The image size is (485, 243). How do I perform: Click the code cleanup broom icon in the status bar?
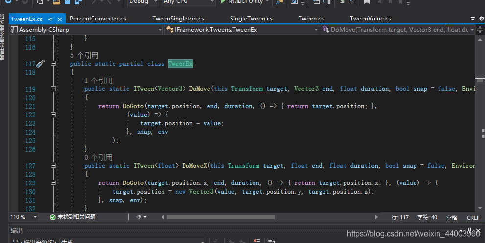[x=139, y=217]
